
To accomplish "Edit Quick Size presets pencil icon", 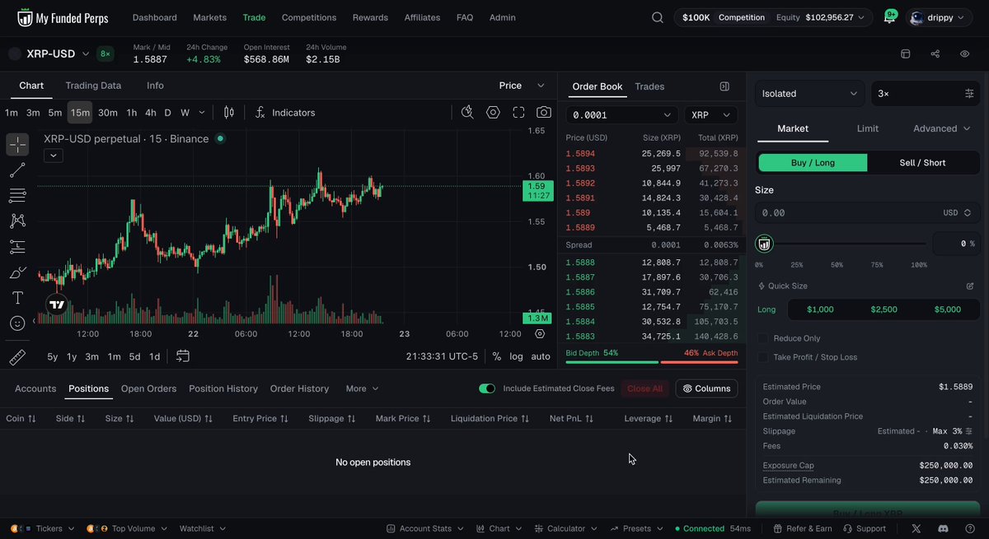I will pos(970,286).
